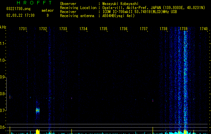
Task: Click the HROFFT title text
Action: click(35, 3)
